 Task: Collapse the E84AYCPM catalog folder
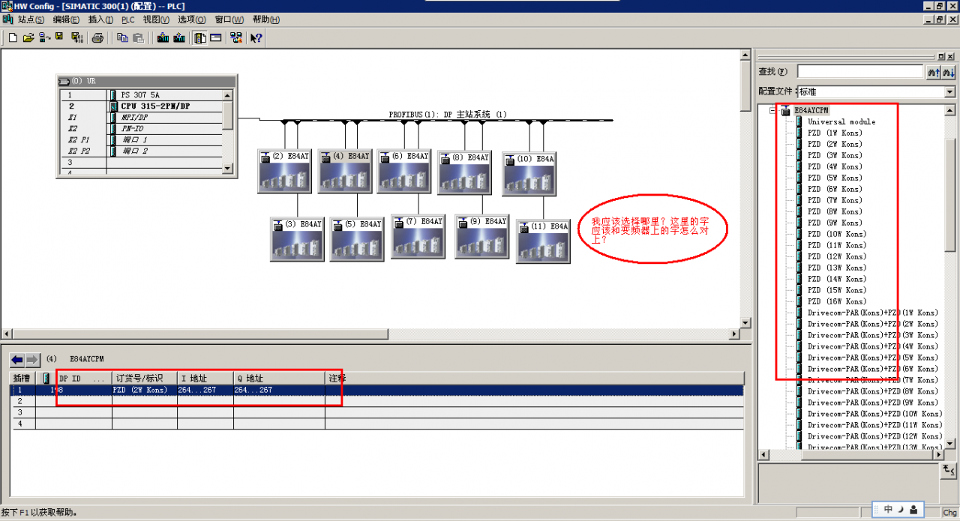pos(772,110)
